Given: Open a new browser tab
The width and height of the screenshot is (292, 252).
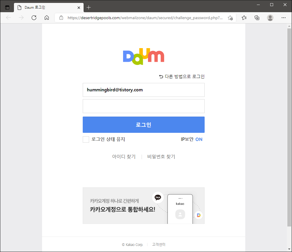Looking at the screenshot, I should [x=89, y=8].
